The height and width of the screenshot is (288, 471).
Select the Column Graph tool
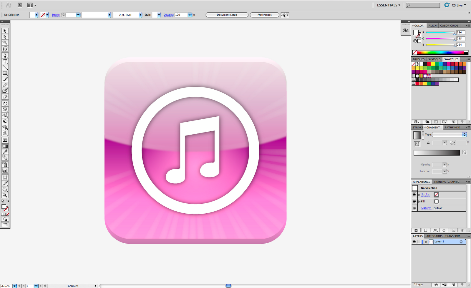[5, 170]
